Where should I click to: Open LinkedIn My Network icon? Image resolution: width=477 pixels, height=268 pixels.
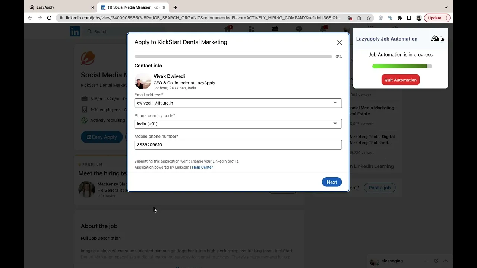tap(251, 29)
